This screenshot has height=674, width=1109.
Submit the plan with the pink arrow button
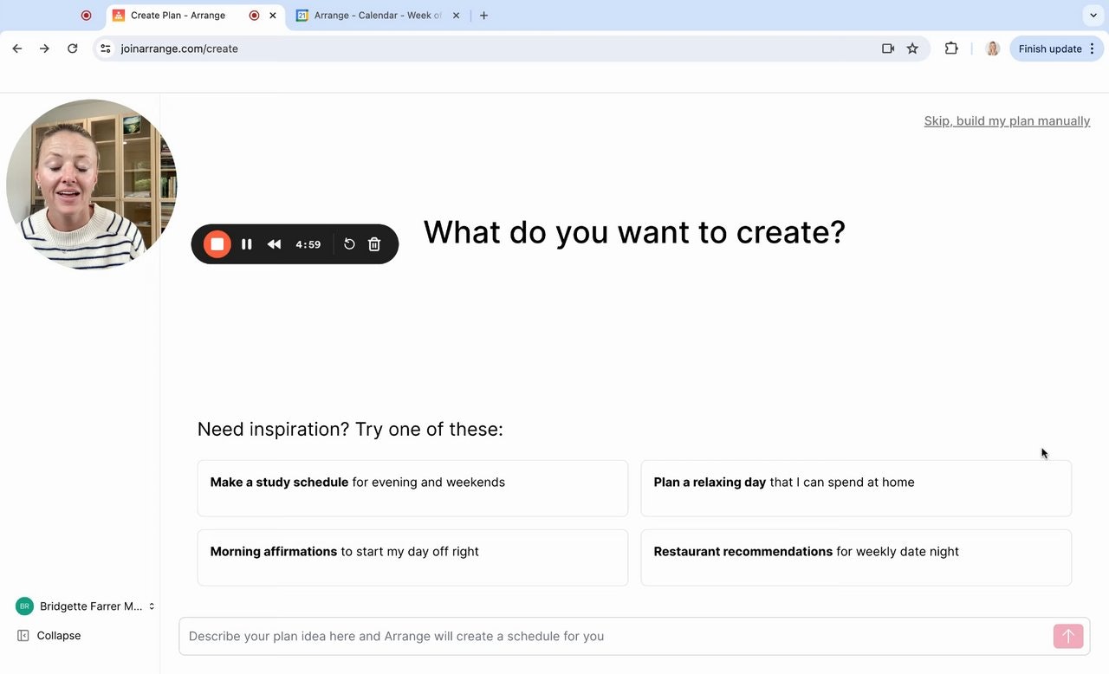[x=1067, y=636]
